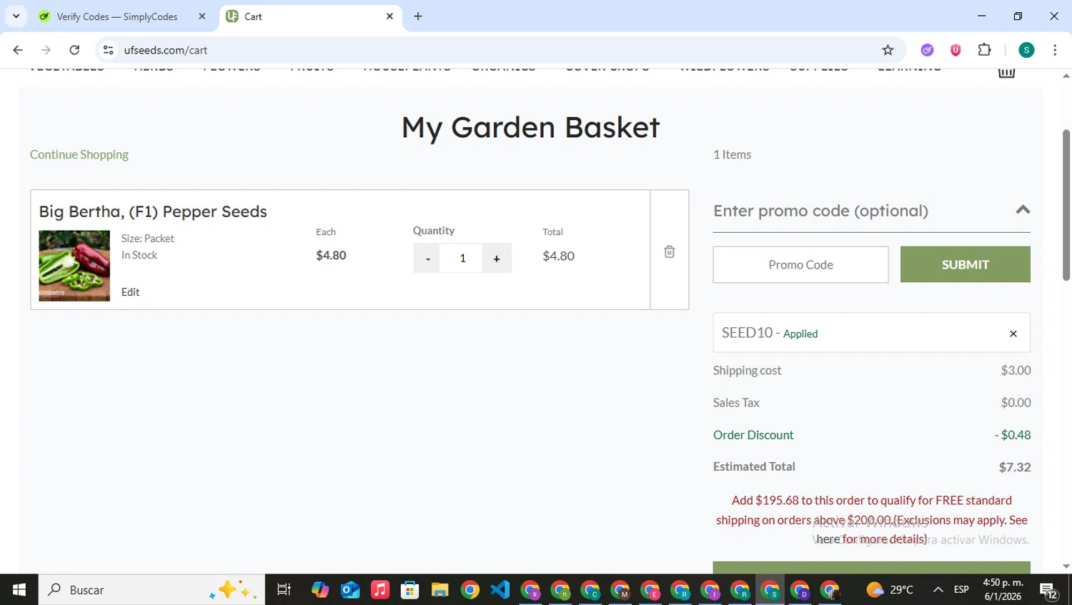The width and height of the screenshot is (1072, 605).
Task: Select the Cart browser tab
Action: click(309, 16)
